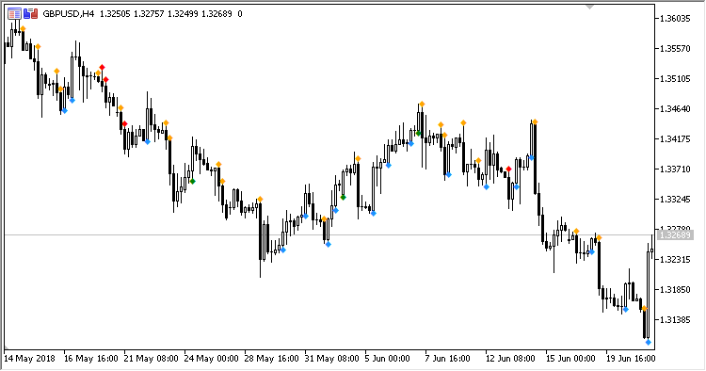Click the current price label 1.32689
The width and height of the screenshot is (706, 371).
coord(675,235)
